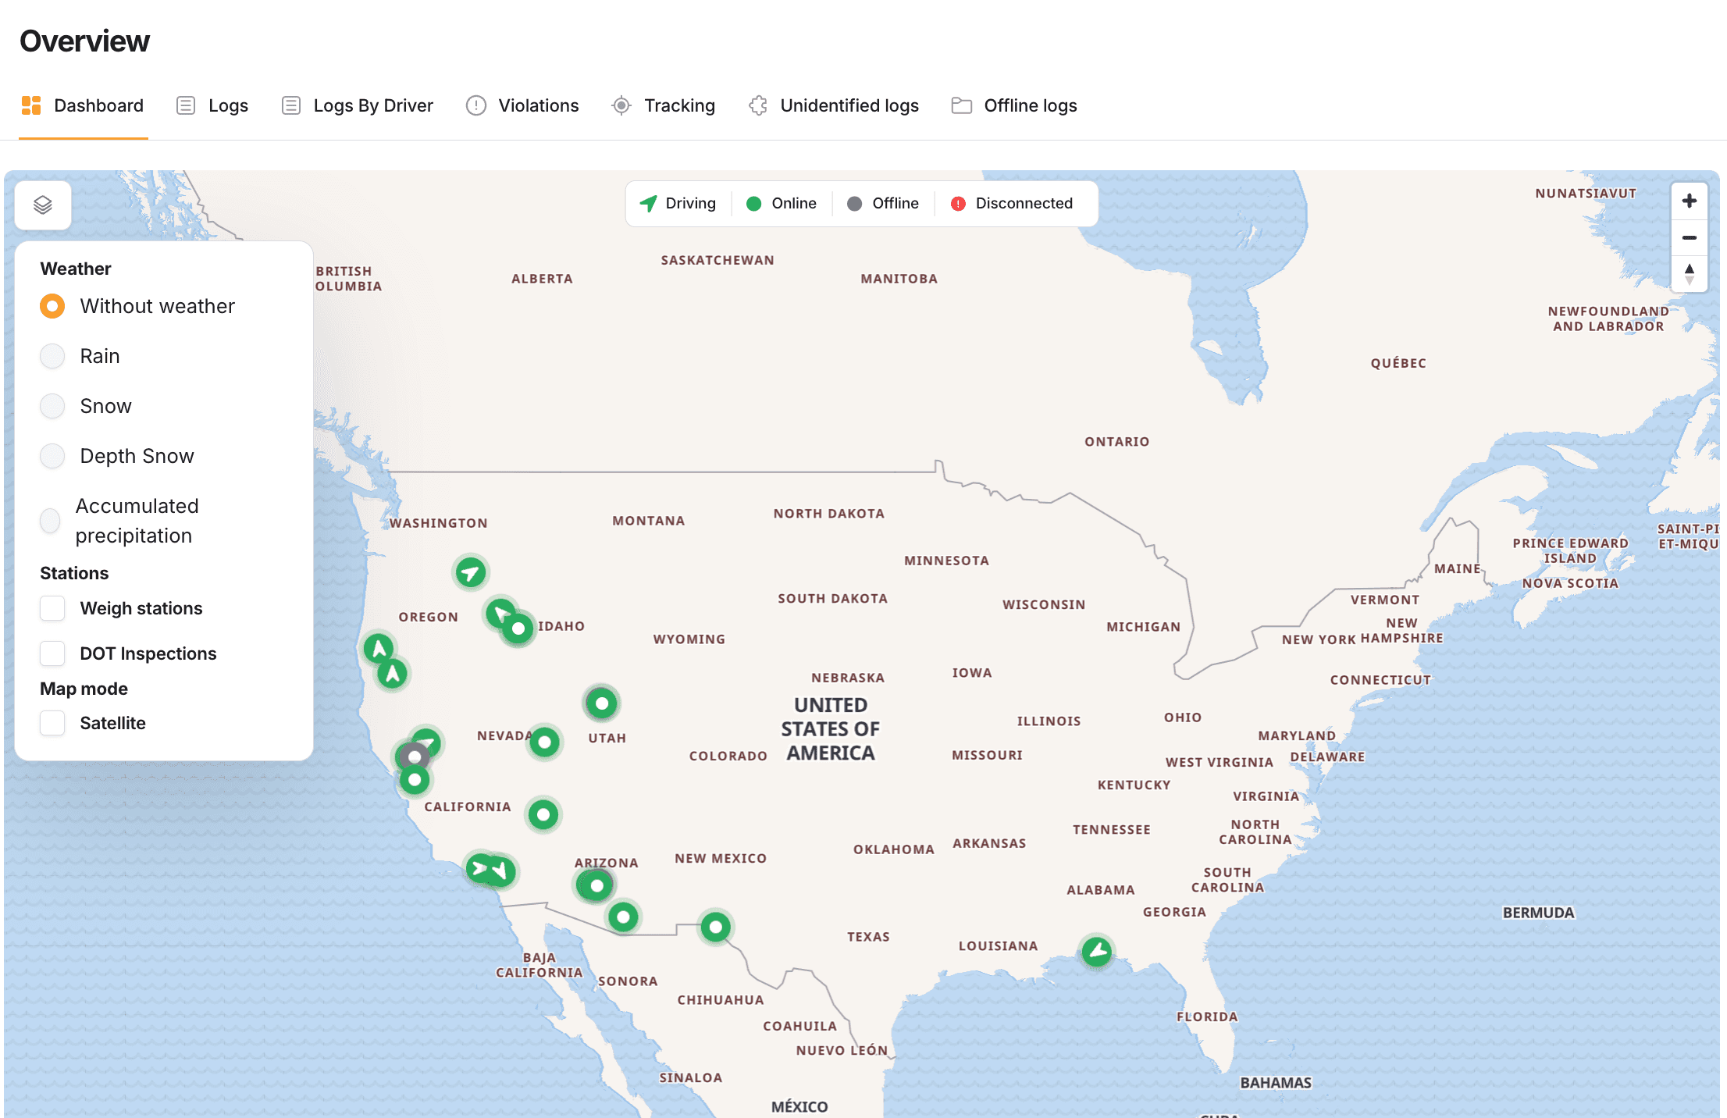
Task: Click the driving truck marker near Louisiana coast
Action: [1097, 951]
